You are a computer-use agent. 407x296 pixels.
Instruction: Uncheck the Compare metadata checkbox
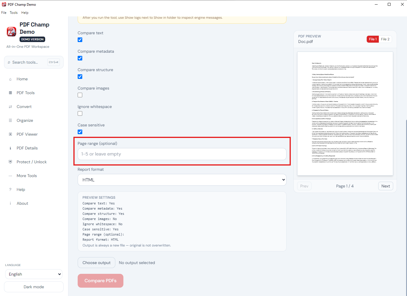coord(80,58)
